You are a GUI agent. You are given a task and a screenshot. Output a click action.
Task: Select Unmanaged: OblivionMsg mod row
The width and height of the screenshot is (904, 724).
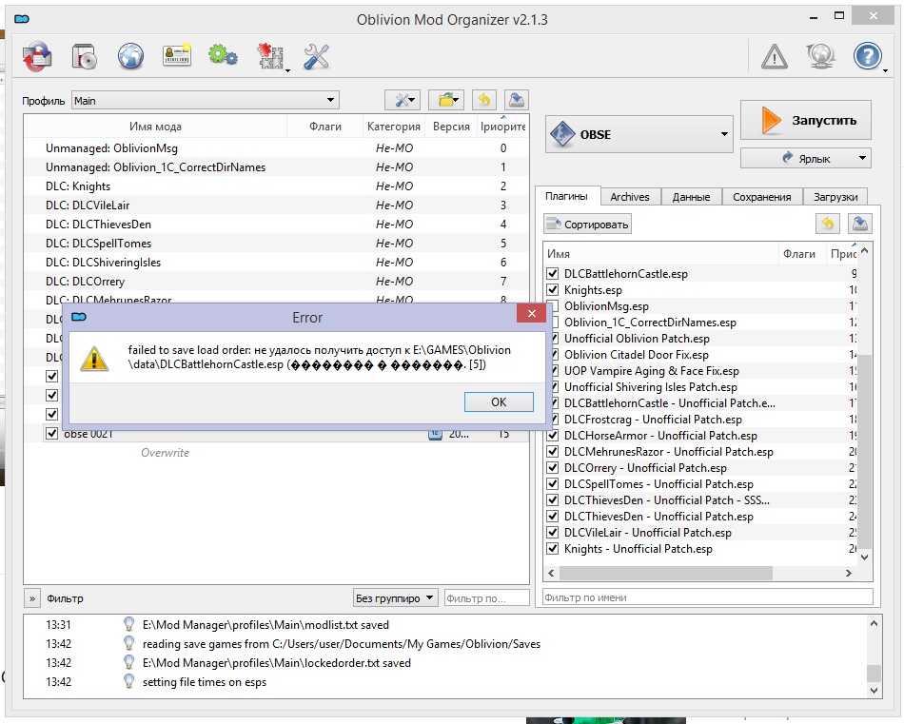[276, 148]
